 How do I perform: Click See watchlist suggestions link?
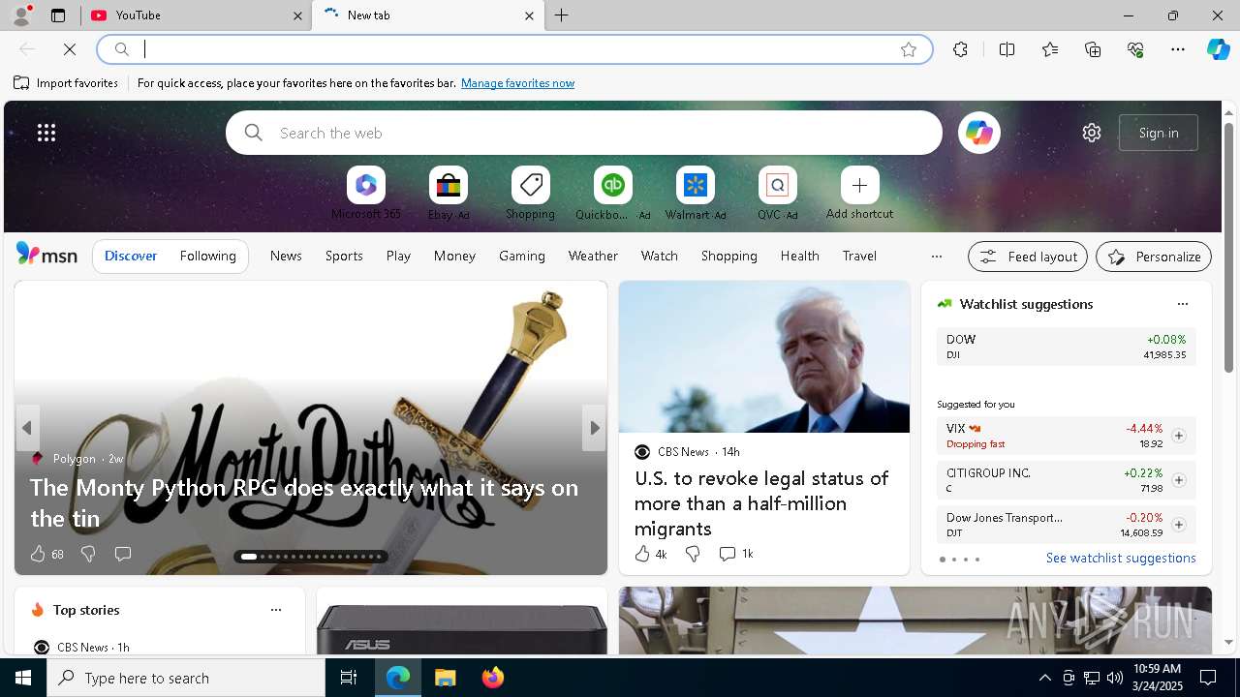pyautogui.click(x=1121, y=558)
